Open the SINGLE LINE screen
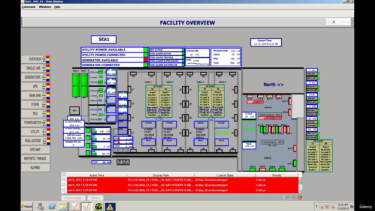 click(35, 68)
